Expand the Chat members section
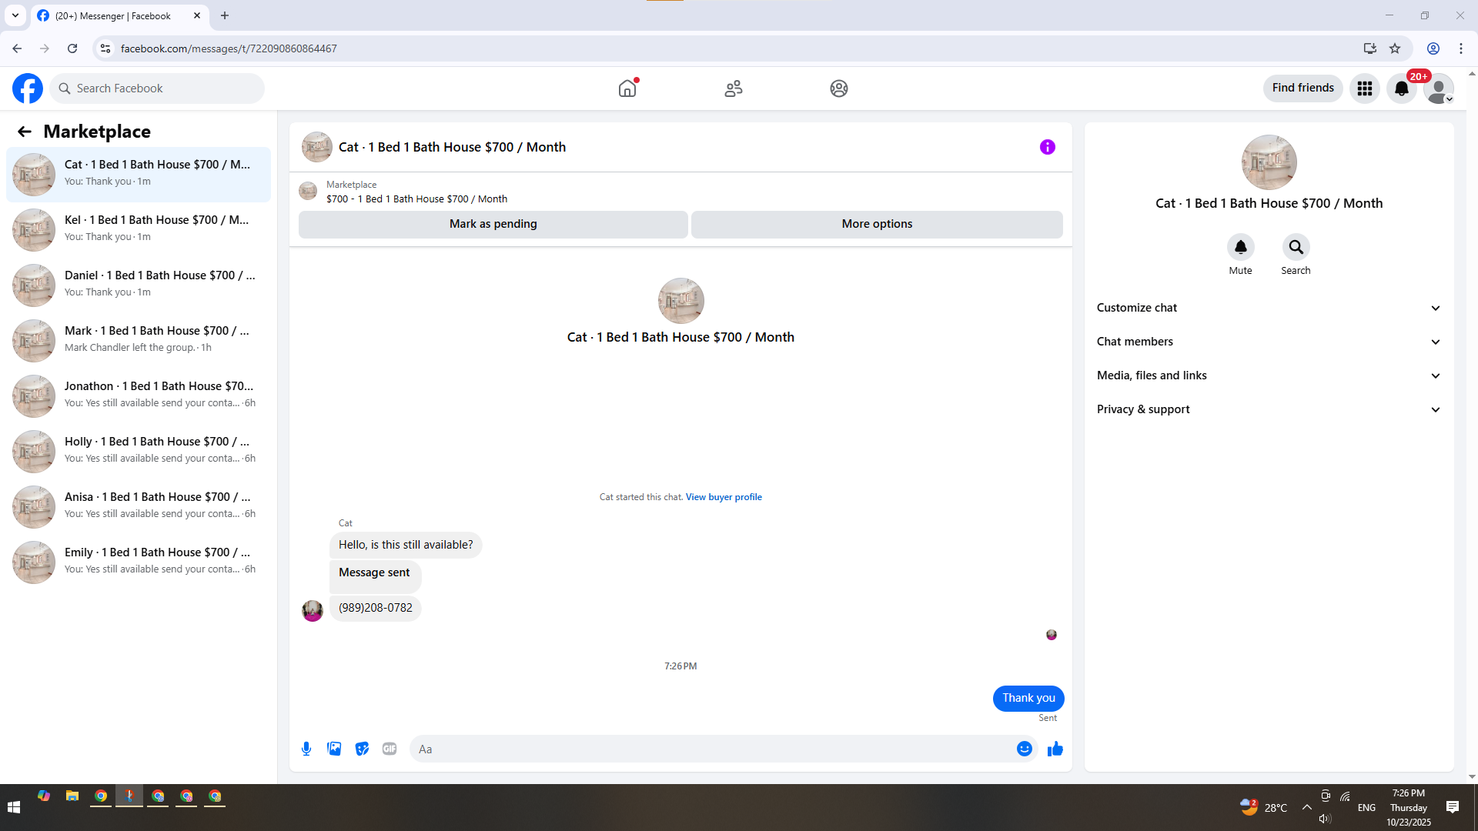The image size is (1478, 831). (x=1269, y=342)
